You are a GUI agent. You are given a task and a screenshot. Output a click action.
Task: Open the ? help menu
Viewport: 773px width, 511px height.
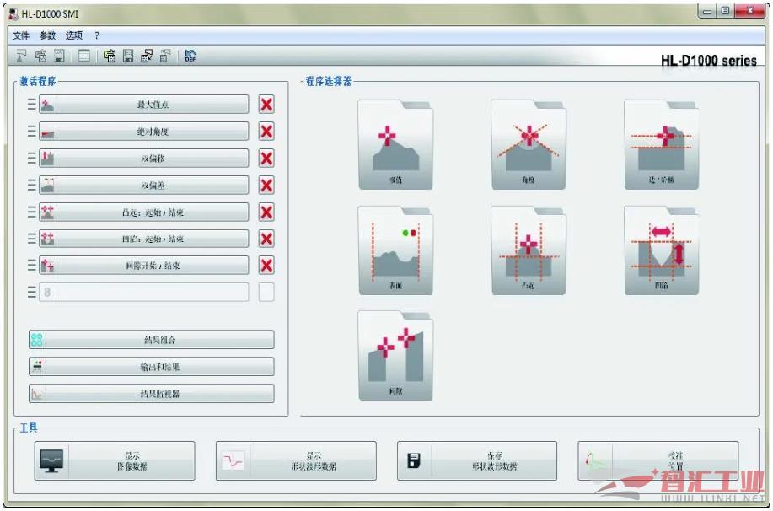pos(97,35)
